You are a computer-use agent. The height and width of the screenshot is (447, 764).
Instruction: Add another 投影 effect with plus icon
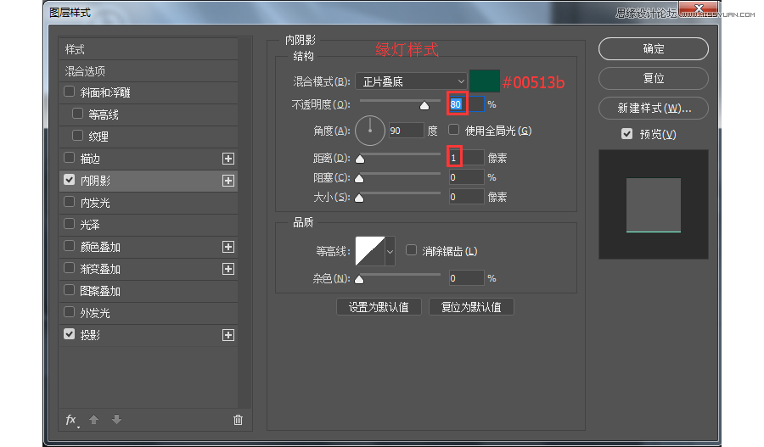pyautogui.click(x=228, y=335)
